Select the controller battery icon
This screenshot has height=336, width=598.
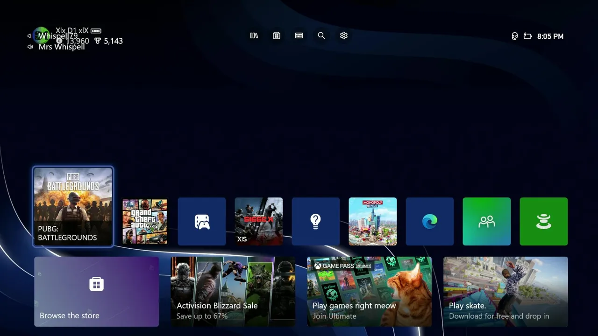528,36
